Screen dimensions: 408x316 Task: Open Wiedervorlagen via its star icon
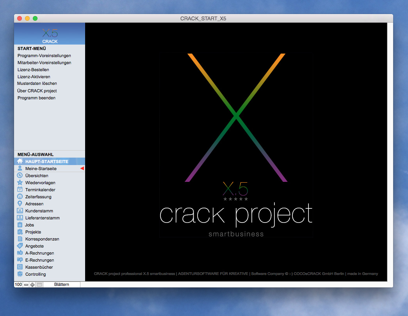tap(20, 183)
